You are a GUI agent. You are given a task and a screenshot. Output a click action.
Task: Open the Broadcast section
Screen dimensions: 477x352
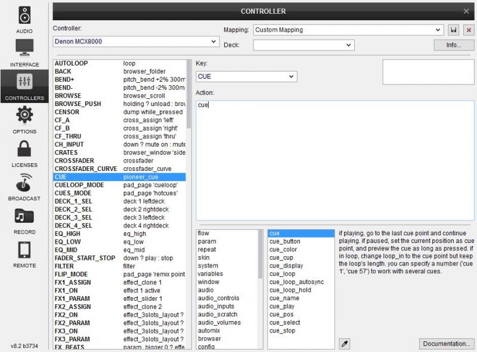[x=24, y=187]
